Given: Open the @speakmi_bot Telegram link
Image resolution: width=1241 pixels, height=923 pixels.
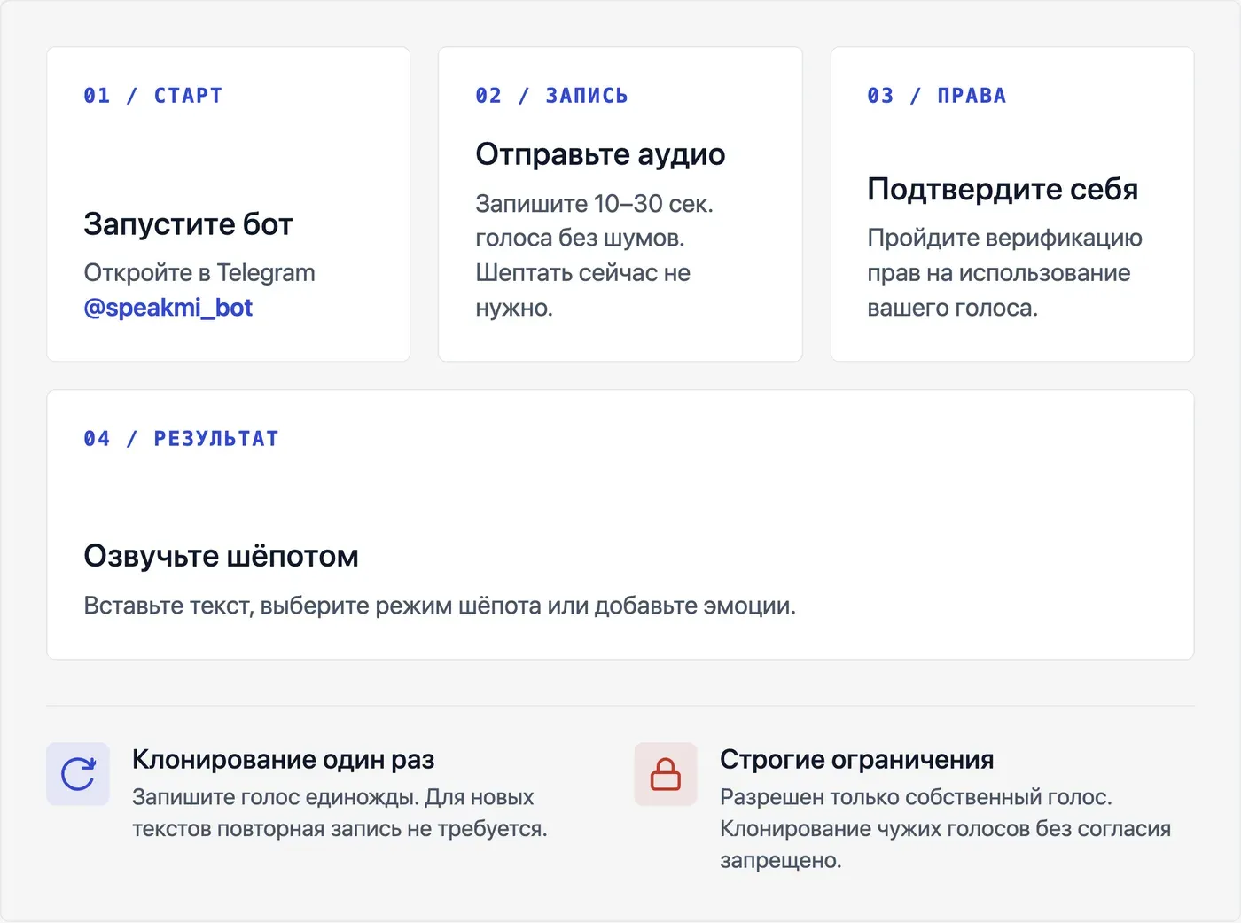Looking at the screenshot, I should click(x=168, y=308).
